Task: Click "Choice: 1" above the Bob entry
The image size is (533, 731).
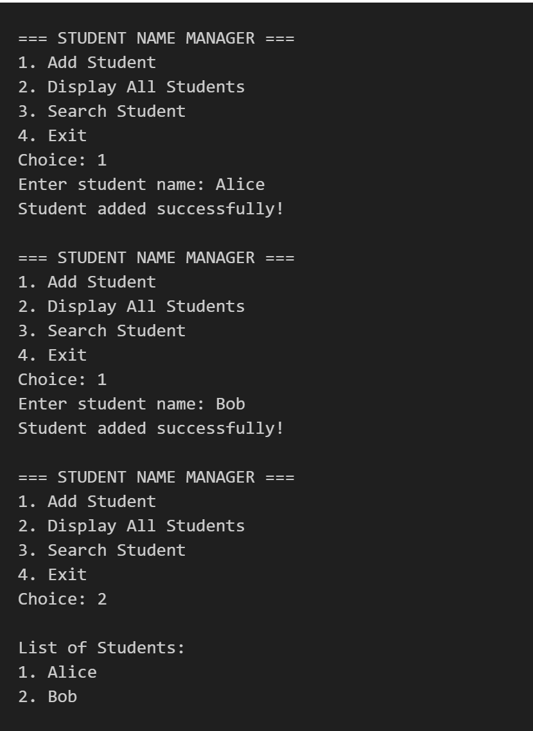Action: tap(62, 380)
